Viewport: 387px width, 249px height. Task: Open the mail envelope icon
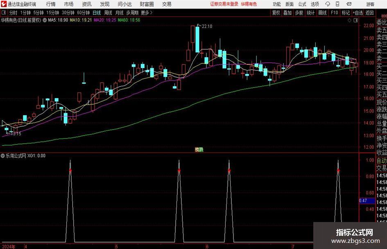(x=349, y=4)
